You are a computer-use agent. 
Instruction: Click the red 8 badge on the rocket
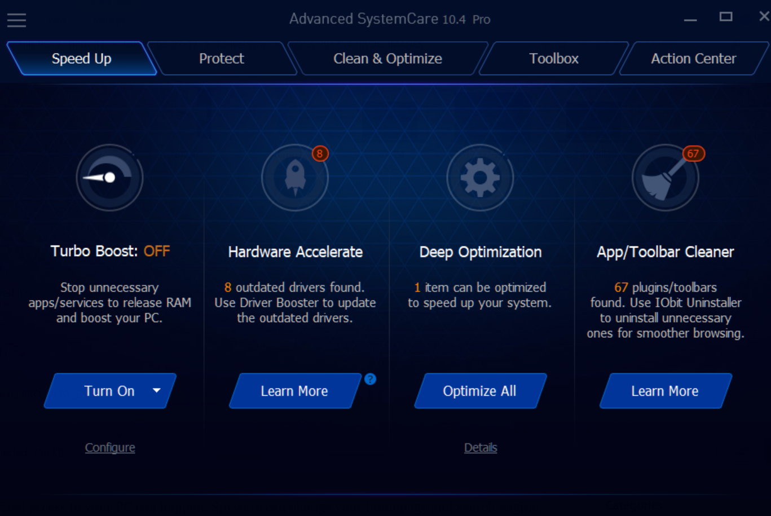[x=320, y=153]
